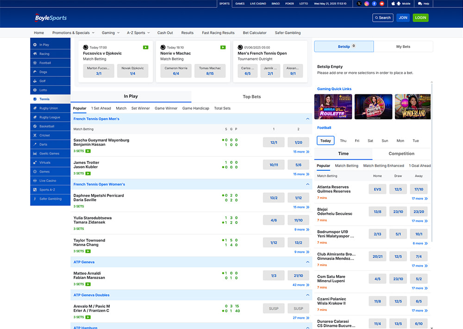Open the Promotions & Specials dropdown
Image resolution: width=463 pixels, height=329 pixels.
(x=73, y=33)
